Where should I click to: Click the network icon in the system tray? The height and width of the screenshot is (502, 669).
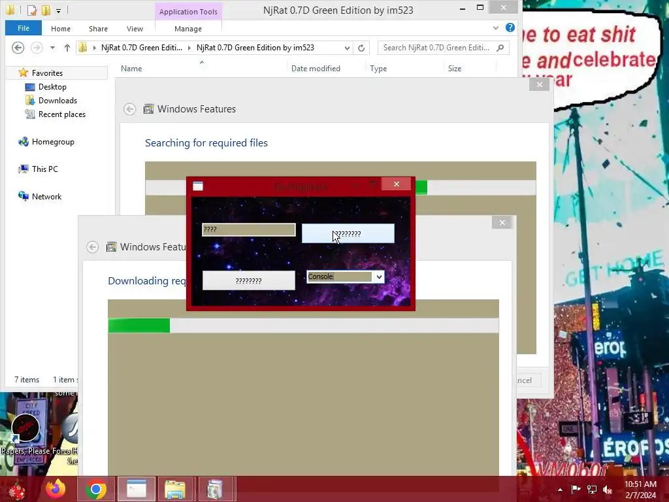pyautogui.click(x=592, y=489)
